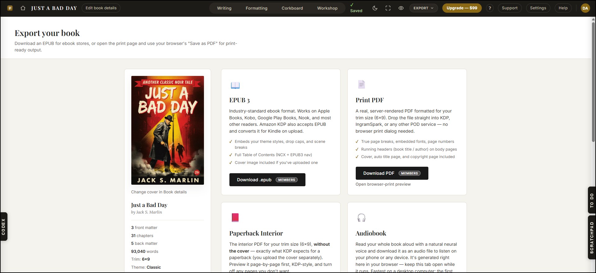Expand the TO DO side panel

pyautogui.click(x=592, y=200)
